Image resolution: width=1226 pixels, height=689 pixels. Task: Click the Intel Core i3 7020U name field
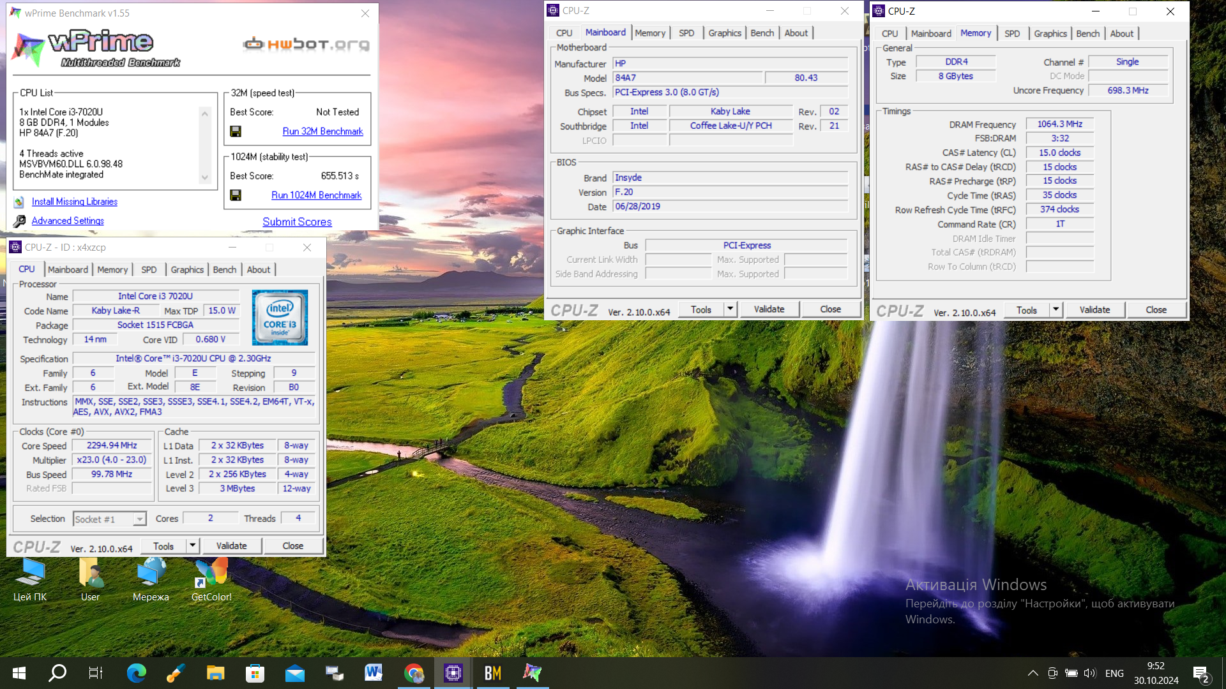pyautogui.click(x=156, y=296)
